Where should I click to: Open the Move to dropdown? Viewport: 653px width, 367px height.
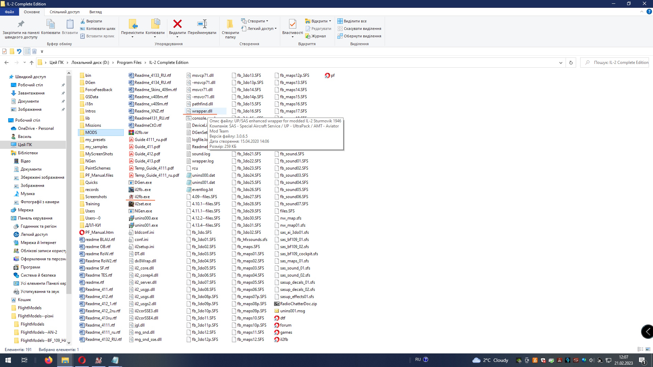[x=132, y=37]
